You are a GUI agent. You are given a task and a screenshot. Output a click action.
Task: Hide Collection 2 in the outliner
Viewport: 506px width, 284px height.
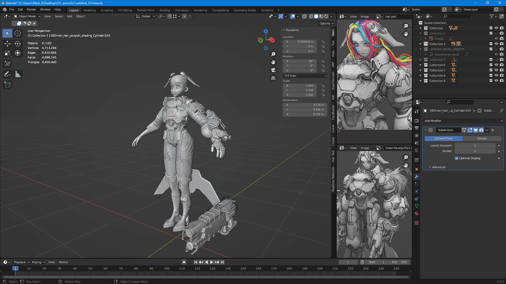point(496,33)
